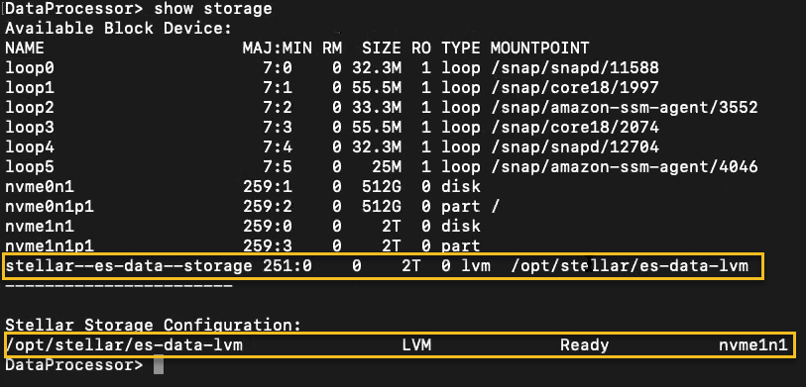Click the LVM value in Storage Configuration
The width and height of the screenshot is (806, 387).
pyautogui.click(x=416, y=344)
